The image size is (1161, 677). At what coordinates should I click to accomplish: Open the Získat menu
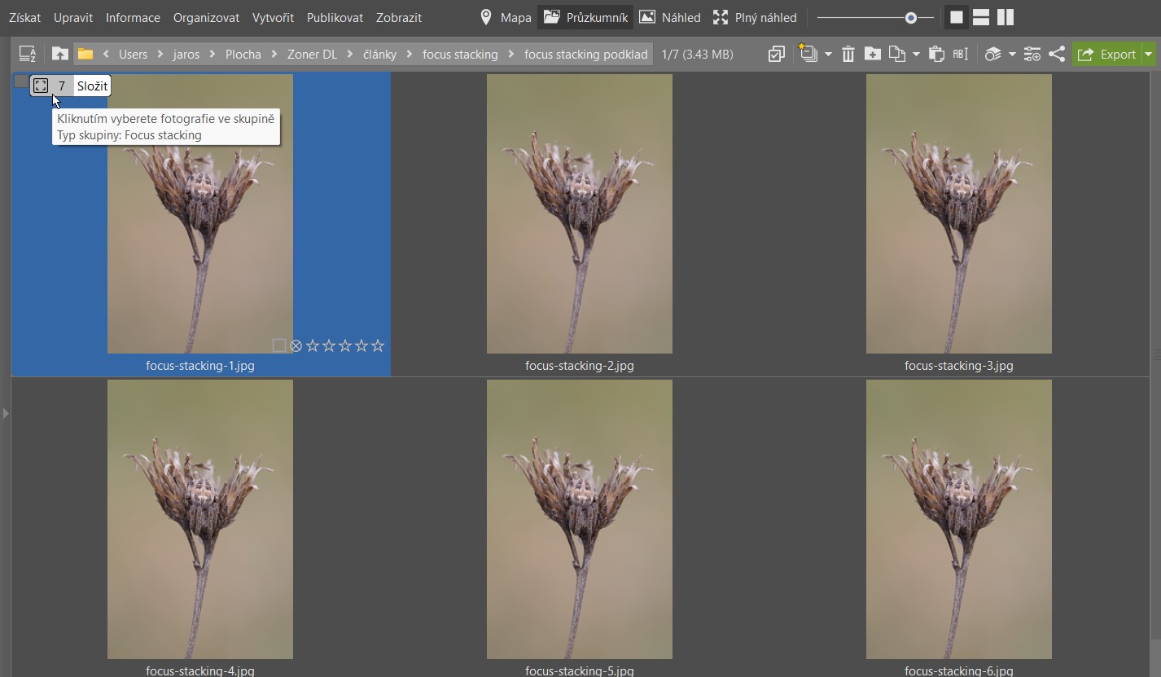coord(24,17)
